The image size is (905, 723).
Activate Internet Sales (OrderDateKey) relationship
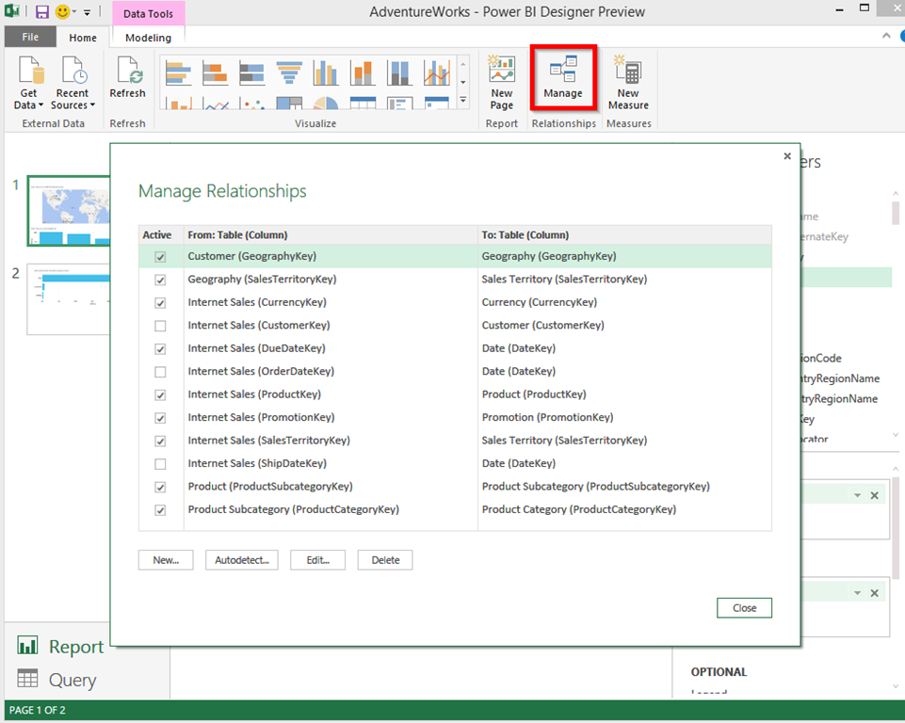pos(160,372)
